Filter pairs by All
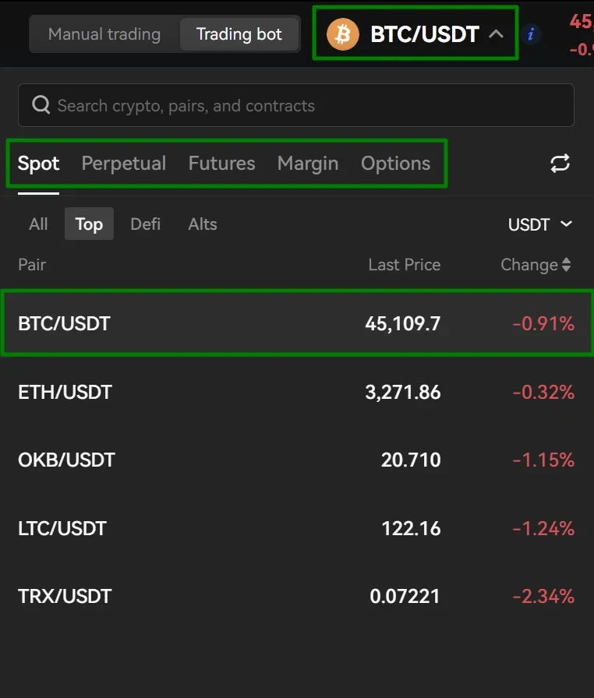Image resolution: width=594 pixels, height=698 pixels. click(38, 224)
